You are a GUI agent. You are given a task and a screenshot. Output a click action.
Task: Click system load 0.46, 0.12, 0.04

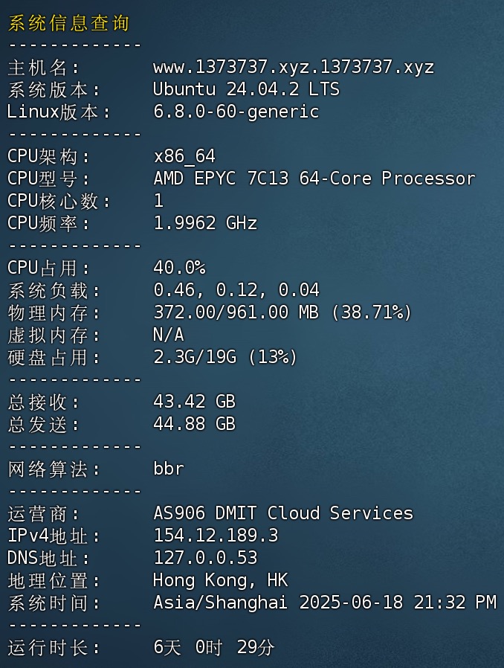236,291
